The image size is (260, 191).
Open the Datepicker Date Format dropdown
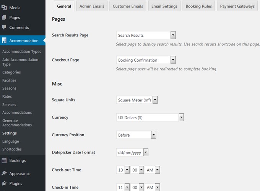click(132, 152)
